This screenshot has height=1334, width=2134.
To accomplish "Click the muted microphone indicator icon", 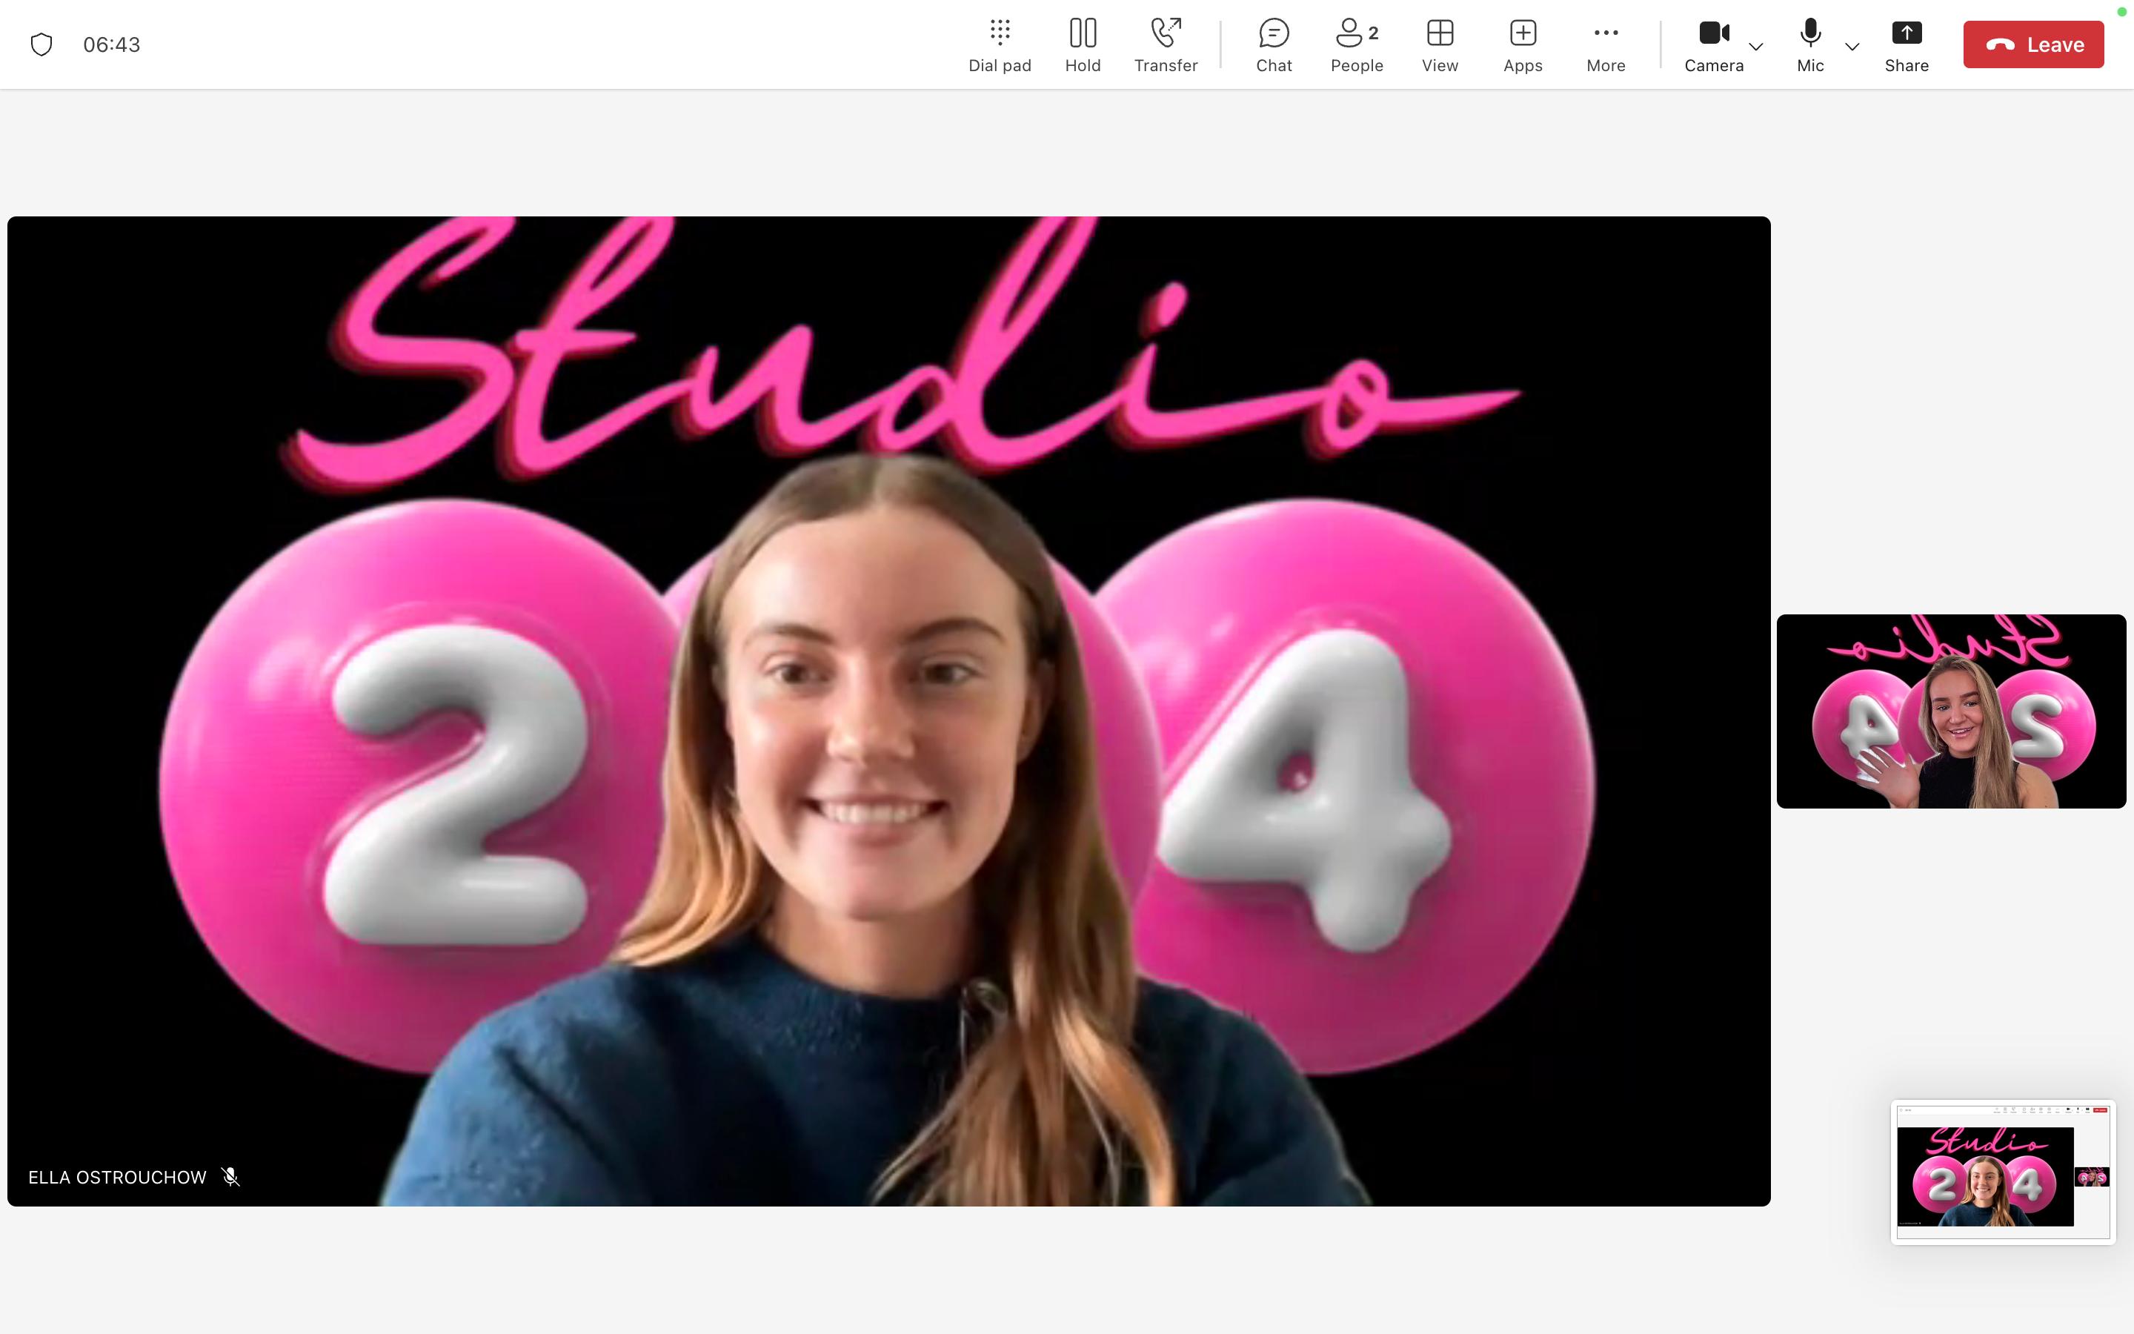I will pos(231,1177).
